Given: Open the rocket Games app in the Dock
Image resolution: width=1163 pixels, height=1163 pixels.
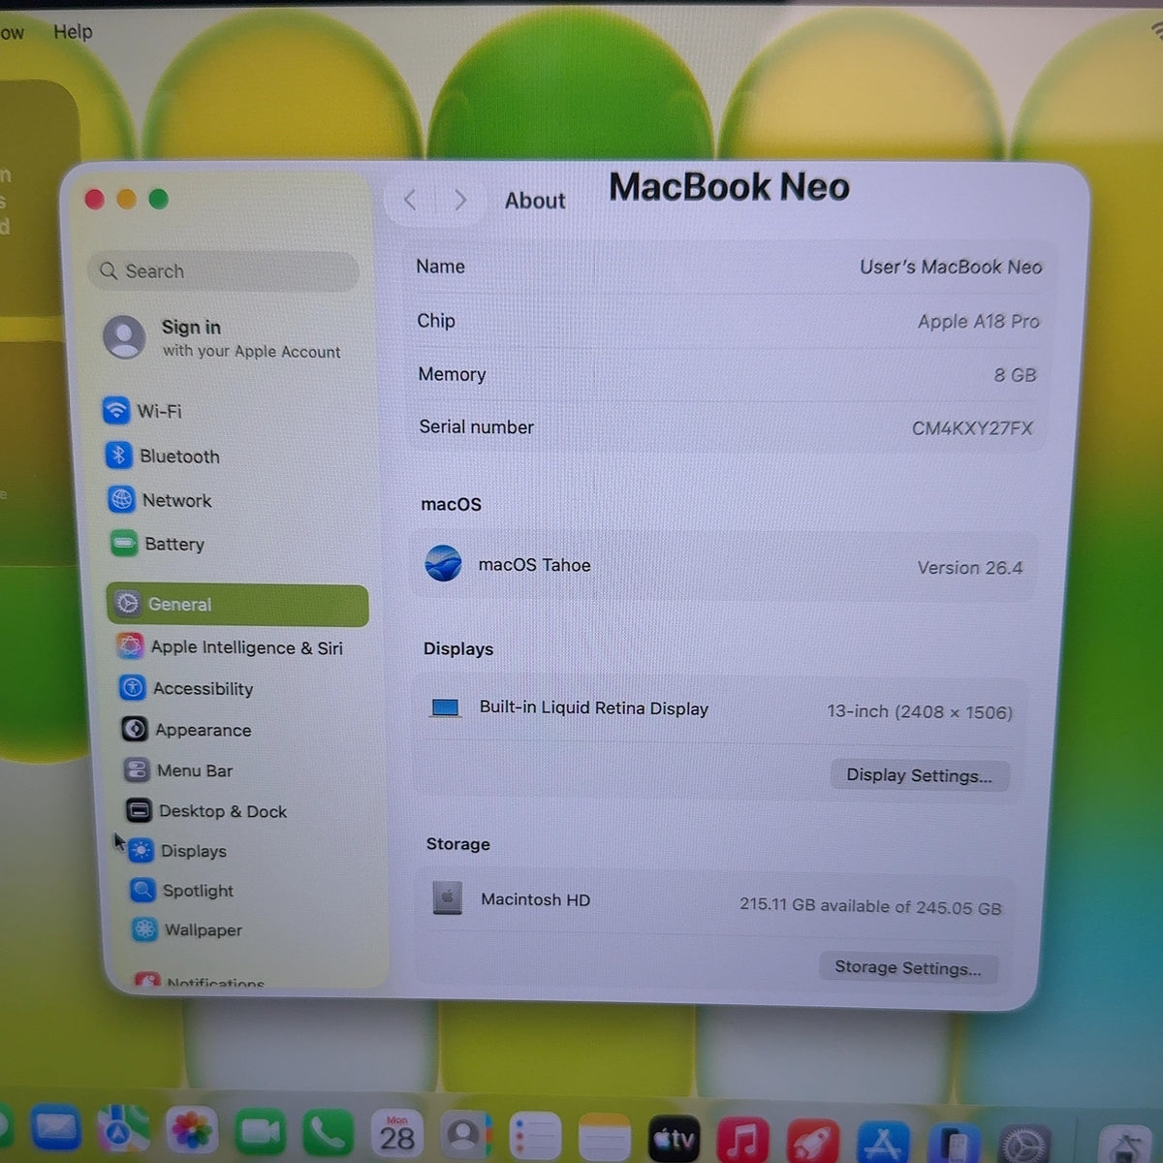Looking at the screenshot, I should click(x=812, y=1142).
